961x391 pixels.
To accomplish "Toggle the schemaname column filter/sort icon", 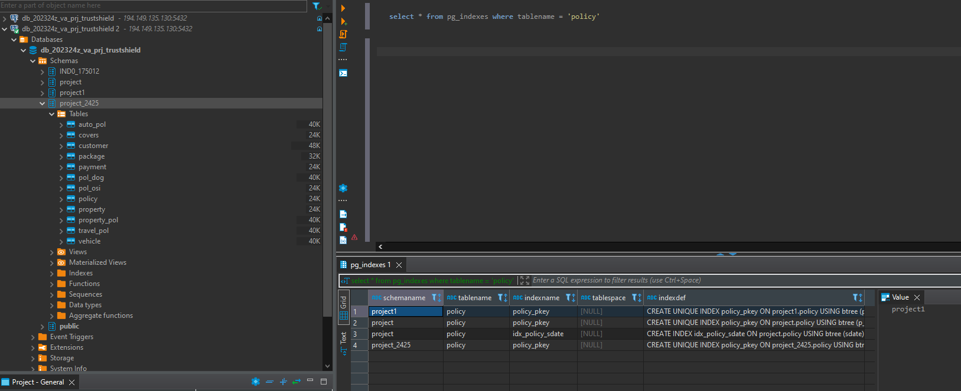I will [x=436, y=298].
